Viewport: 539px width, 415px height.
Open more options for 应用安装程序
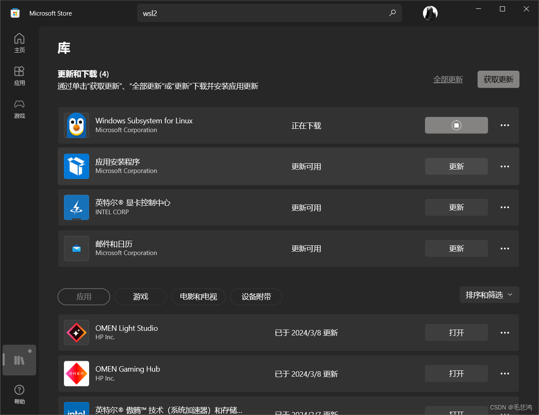point(505,166)
